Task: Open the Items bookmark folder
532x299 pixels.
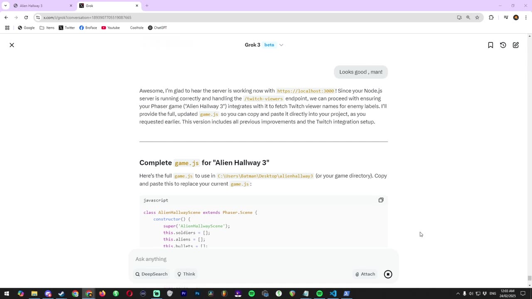Action: 47,28
